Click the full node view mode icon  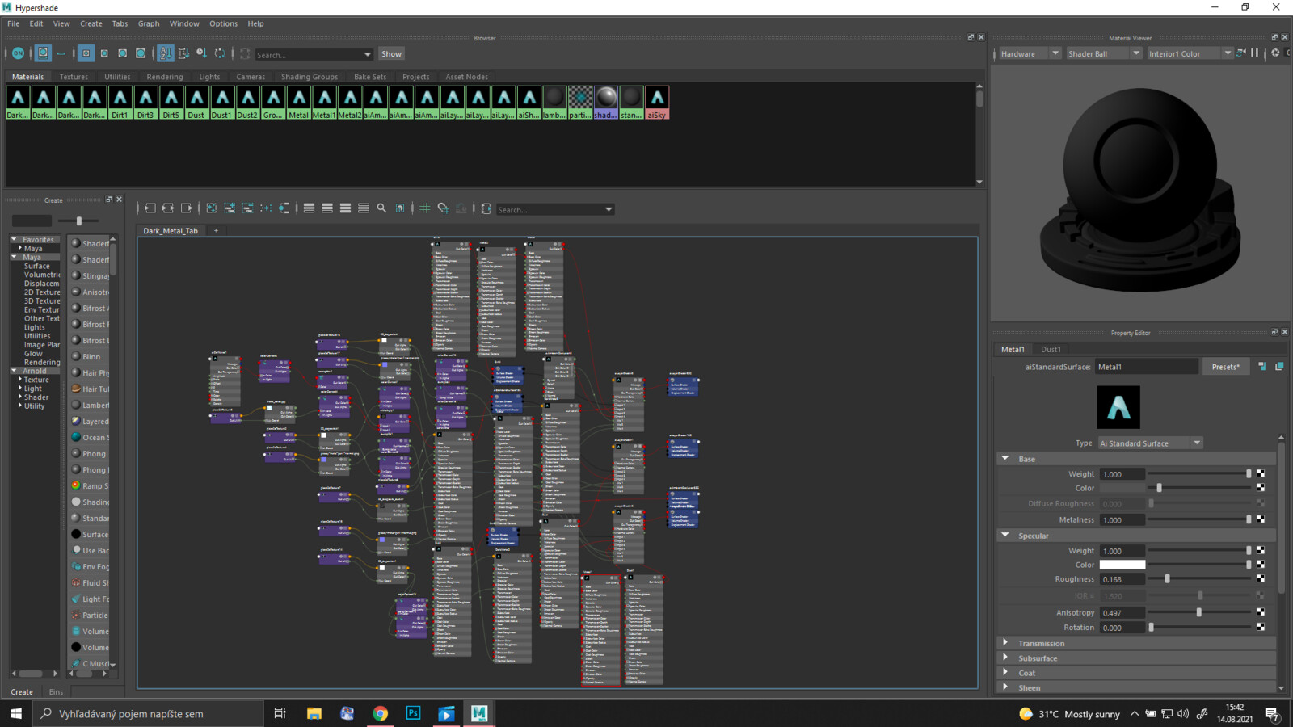coord(345,208)
